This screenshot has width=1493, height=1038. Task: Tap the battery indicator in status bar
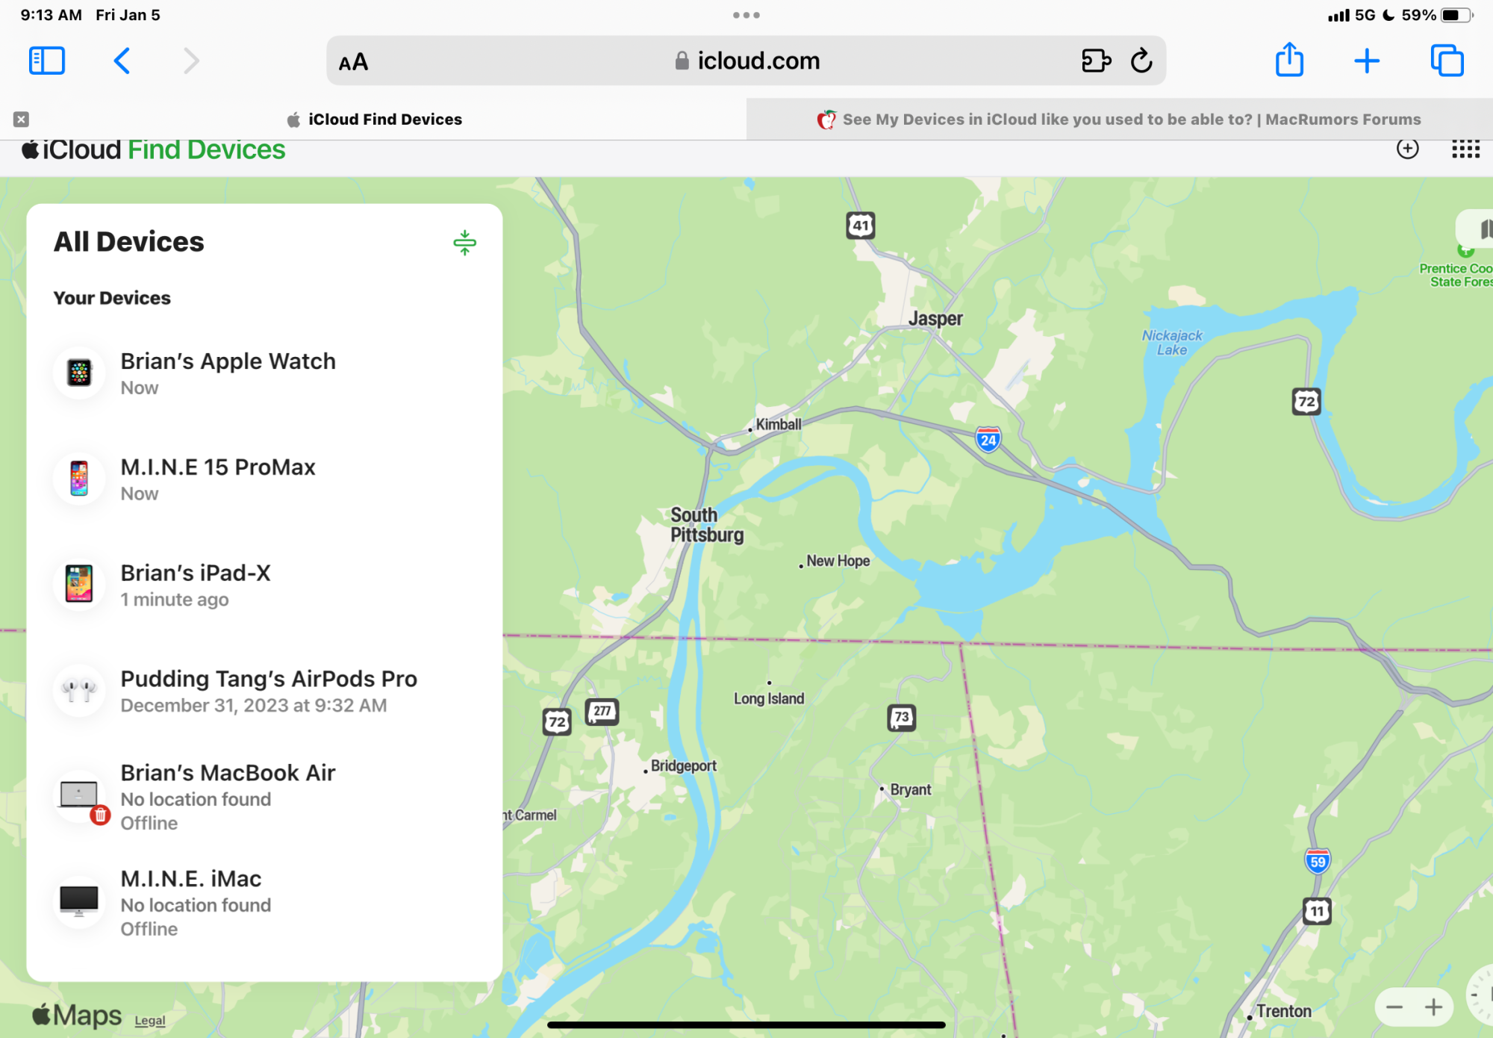(1456, 15)
